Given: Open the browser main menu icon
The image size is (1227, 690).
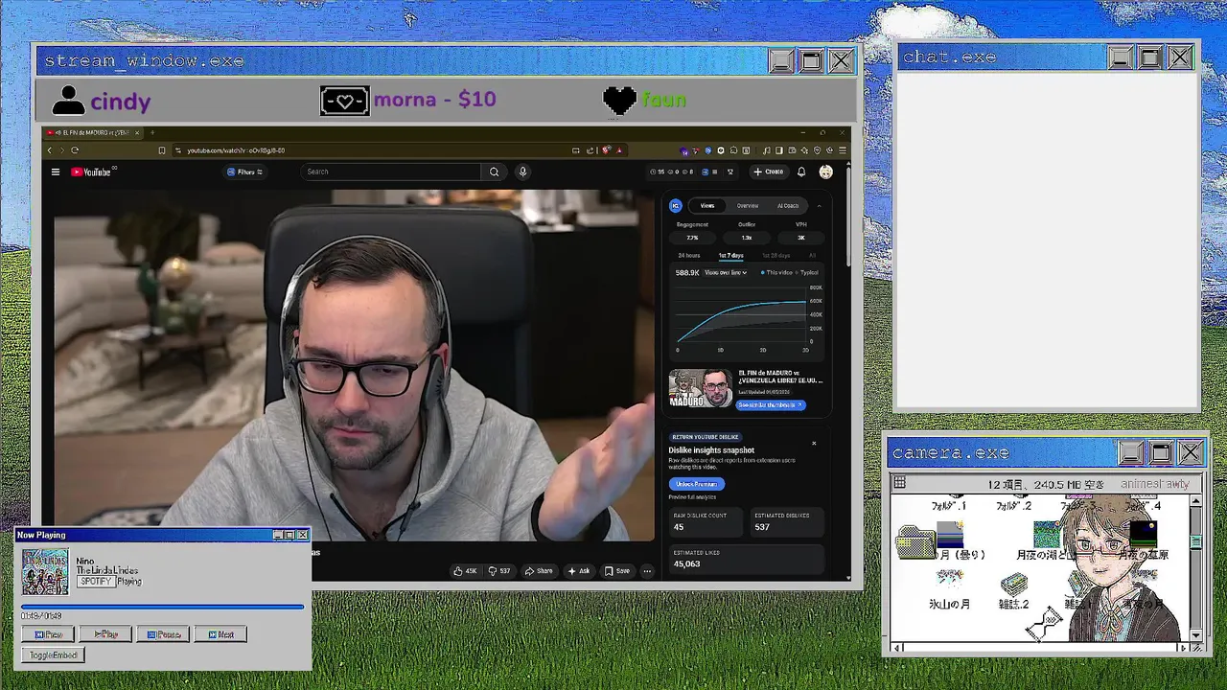Looking at the screenshot, I should (x=843, y=150).
